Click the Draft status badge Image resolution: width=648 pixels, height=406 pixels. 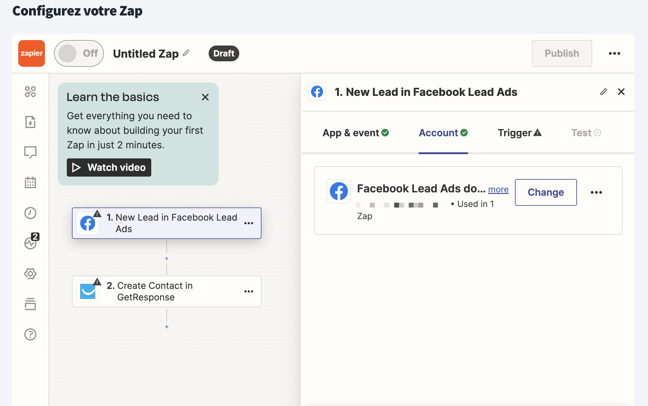(x=224, y=53)
